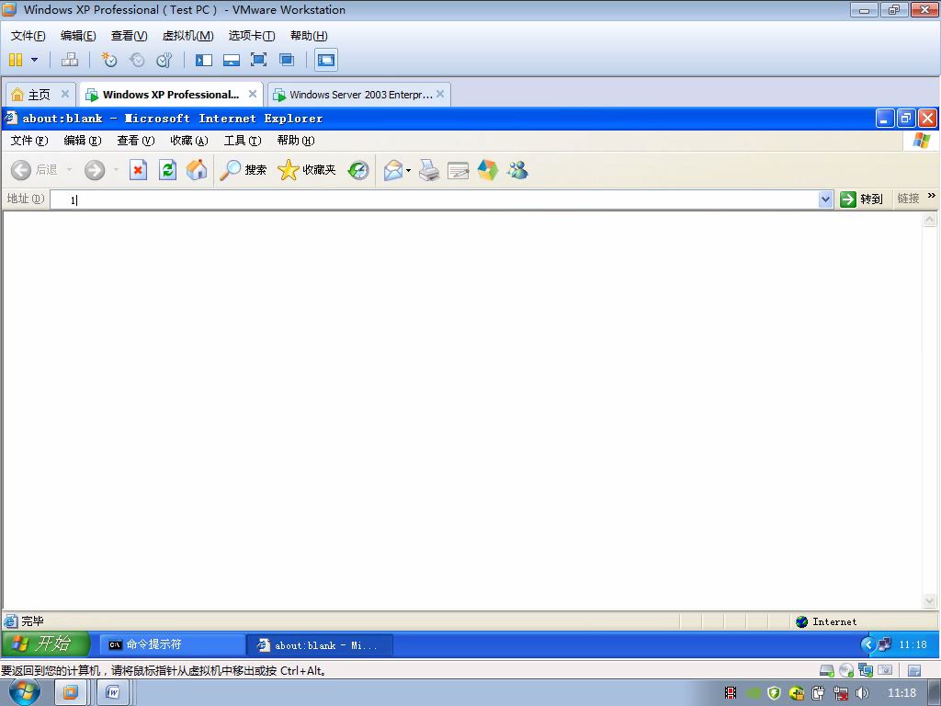Click the IE mail envelope icon
The height and width of the screenshot is (706, 941).
click(x=393, y=170)
